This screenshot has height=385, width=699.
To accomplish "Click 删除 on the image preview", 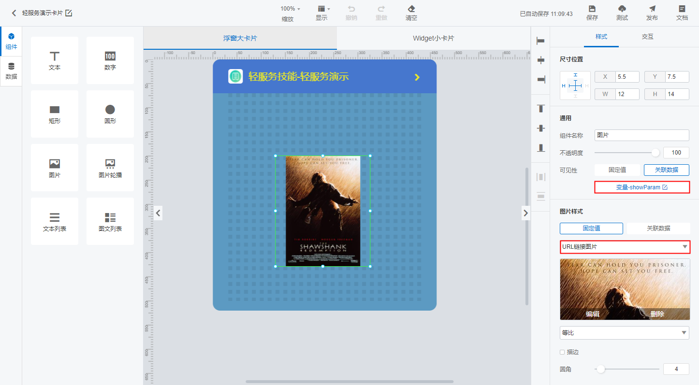I will coord(657,314).
